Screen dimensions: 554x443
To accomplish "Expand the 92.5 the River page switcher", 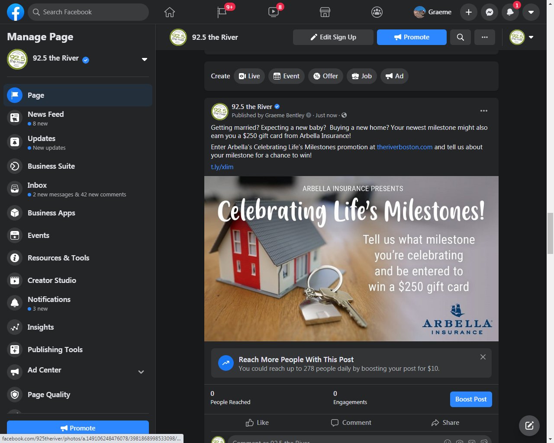I will [x=145, y=59].
